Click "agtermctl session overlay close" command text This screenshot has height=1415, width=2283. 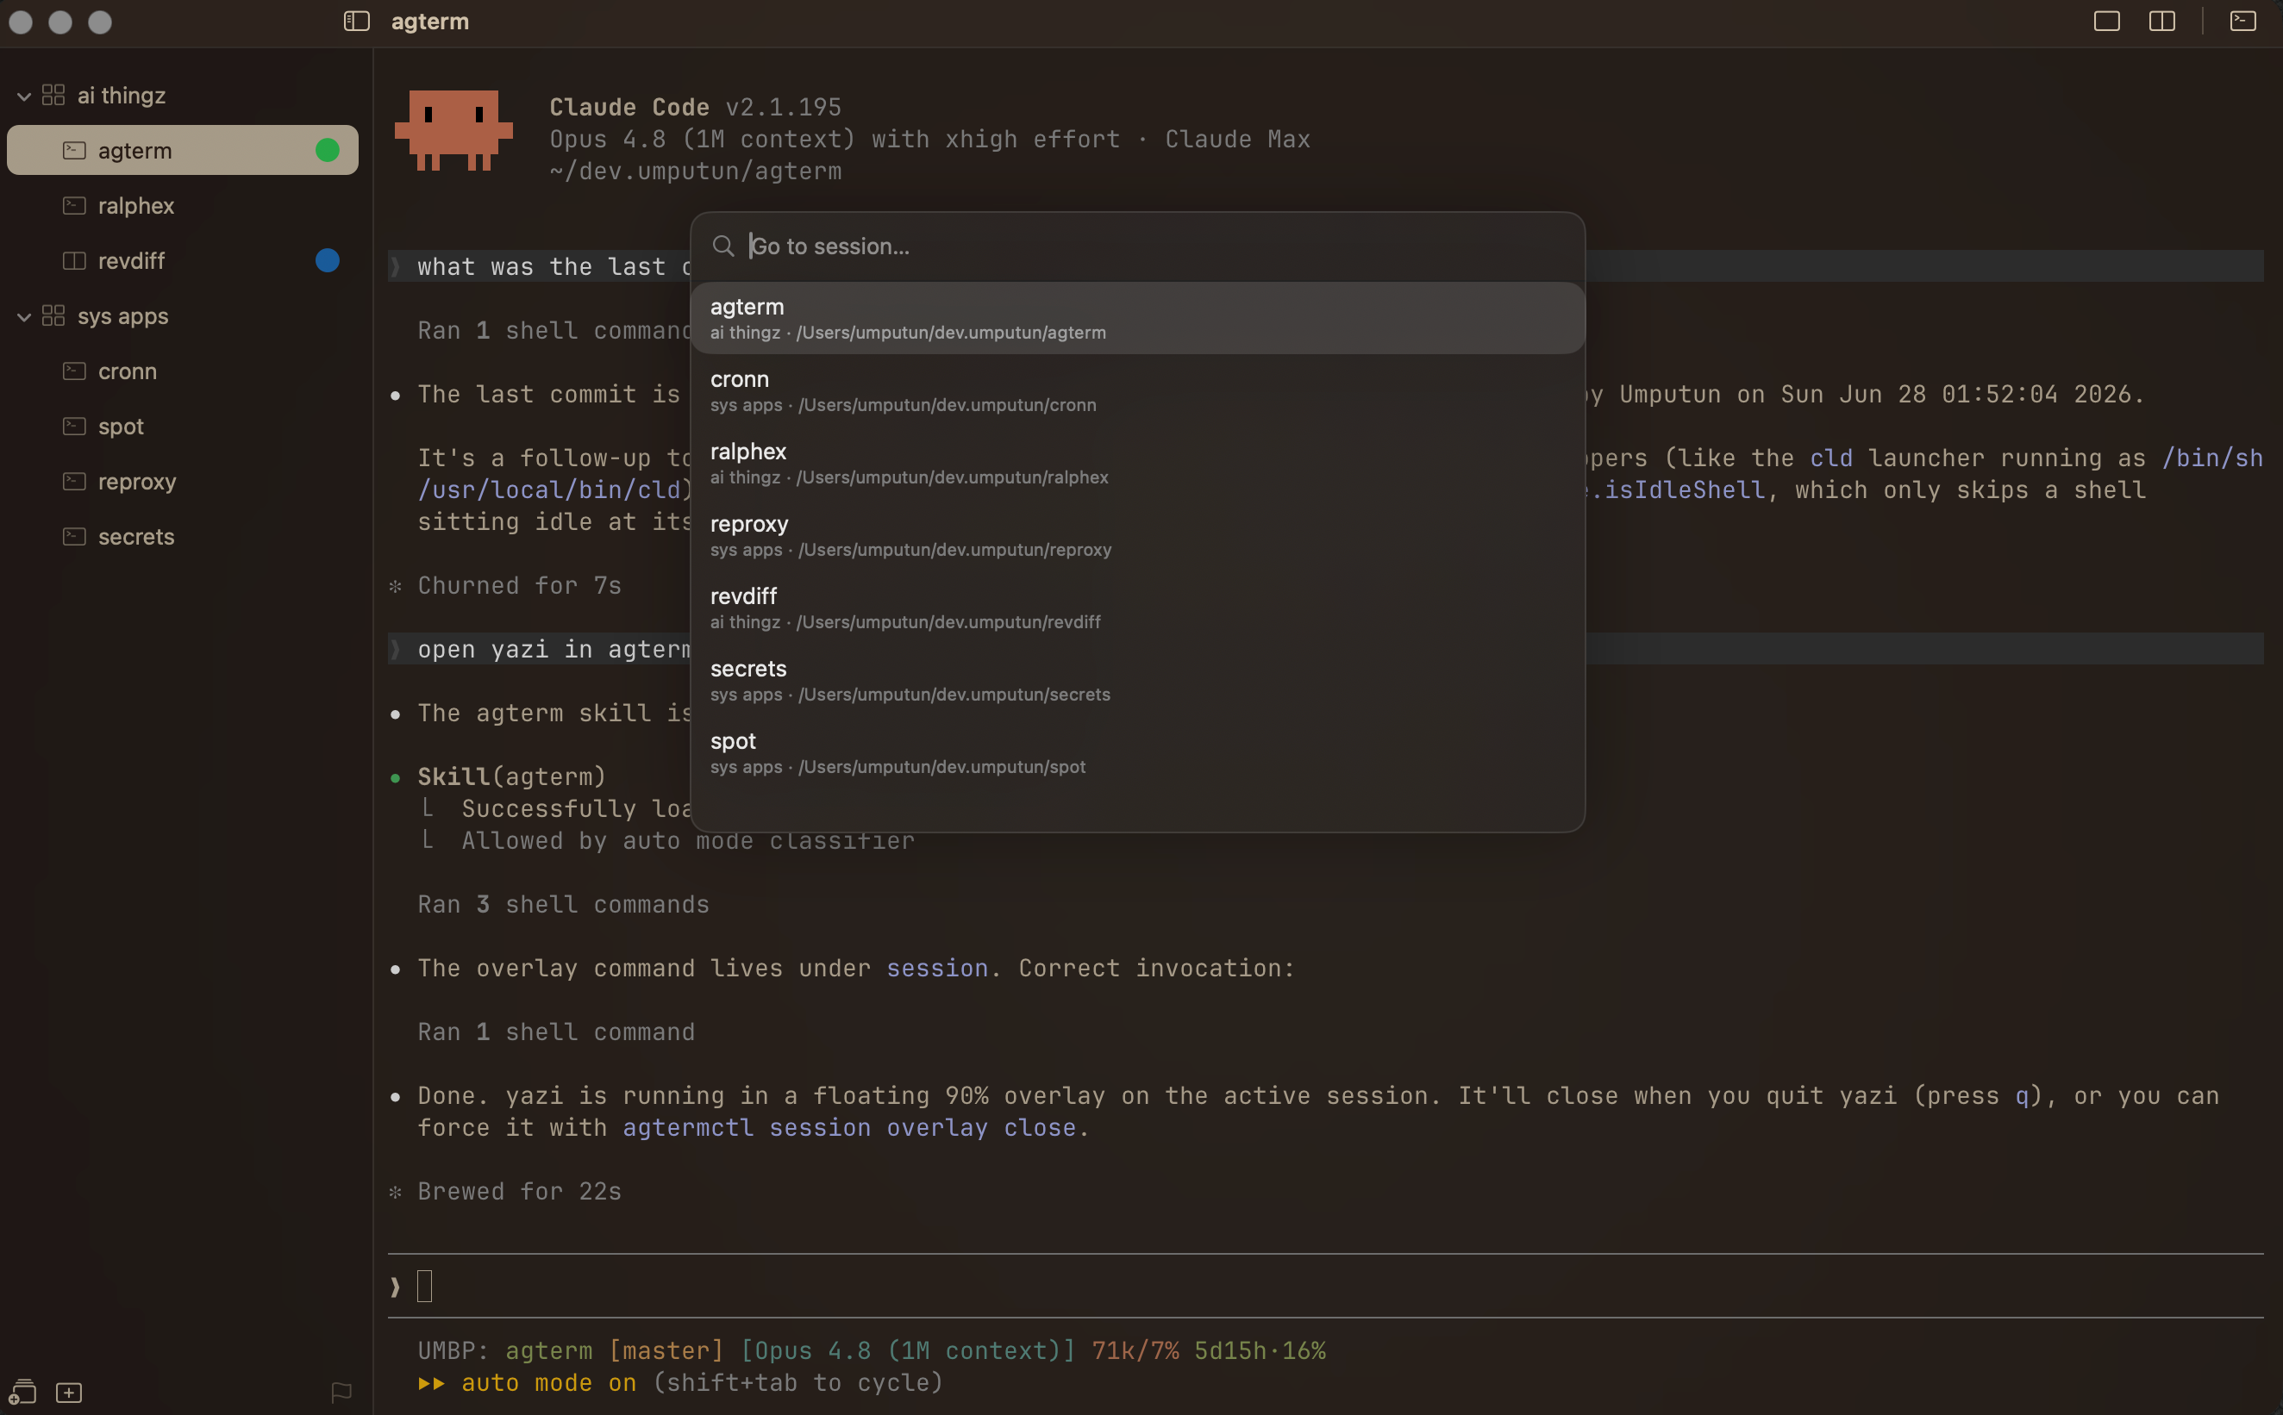(849, 1127)
